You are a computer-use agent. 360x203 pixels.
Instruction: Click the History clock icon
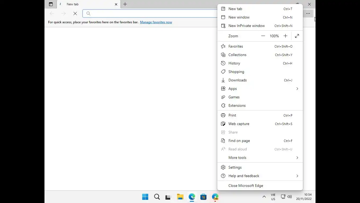point(223,63)
